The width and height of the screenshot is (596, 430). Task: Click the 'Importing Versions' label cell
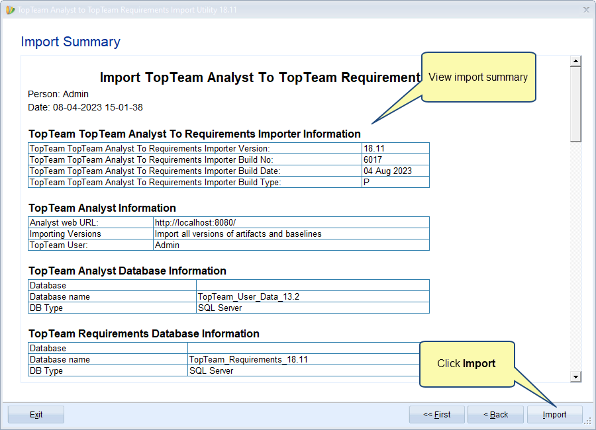click(x=91, y=234)
